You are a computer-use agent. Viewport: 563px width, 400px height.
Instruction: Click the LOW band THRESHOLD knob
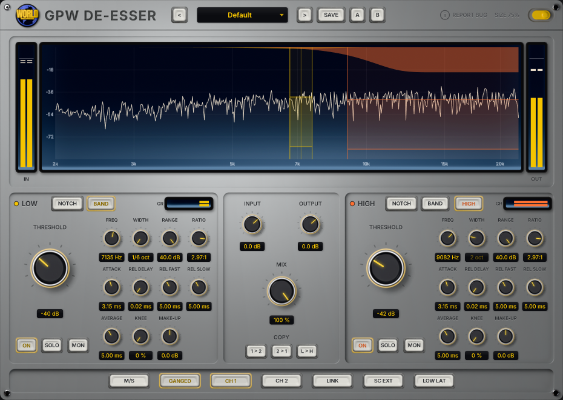click(50, 268)
